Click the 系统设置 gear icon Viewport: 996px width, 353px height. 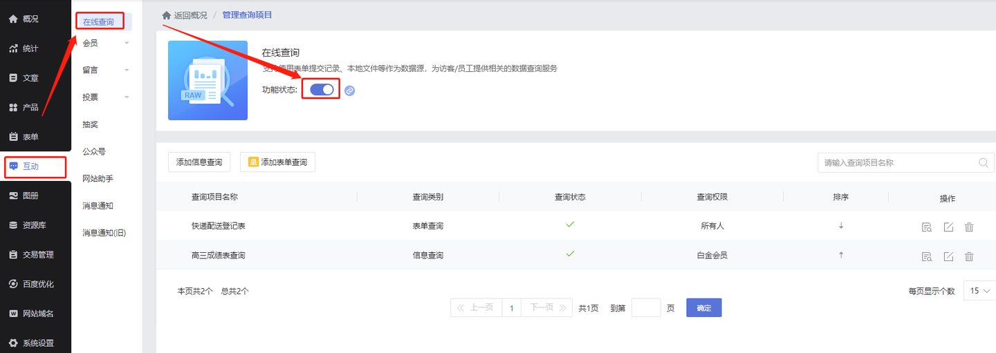pyautogui.click(x=13, y=343)
